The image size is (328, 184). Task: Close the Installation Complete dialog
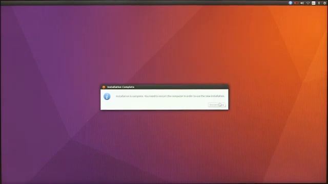pos(104,87)
